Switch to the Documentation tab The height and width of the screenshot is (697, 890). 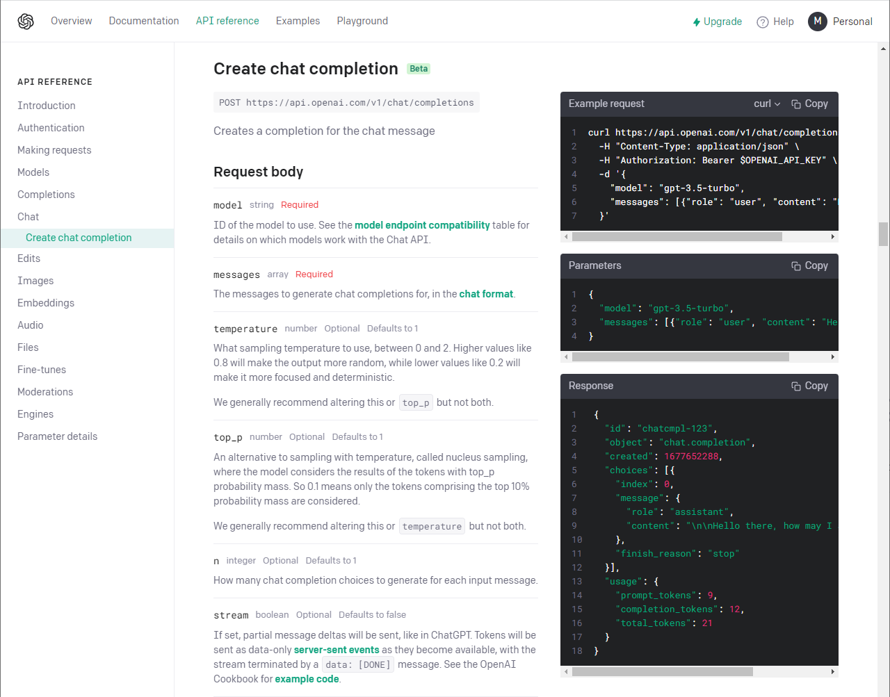point(144,21)
